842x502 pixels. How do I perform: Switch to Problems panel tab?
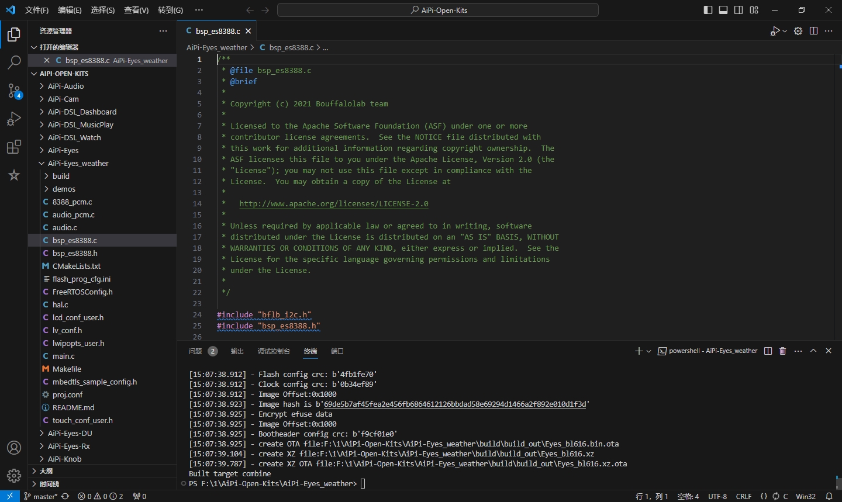(203, 351)
